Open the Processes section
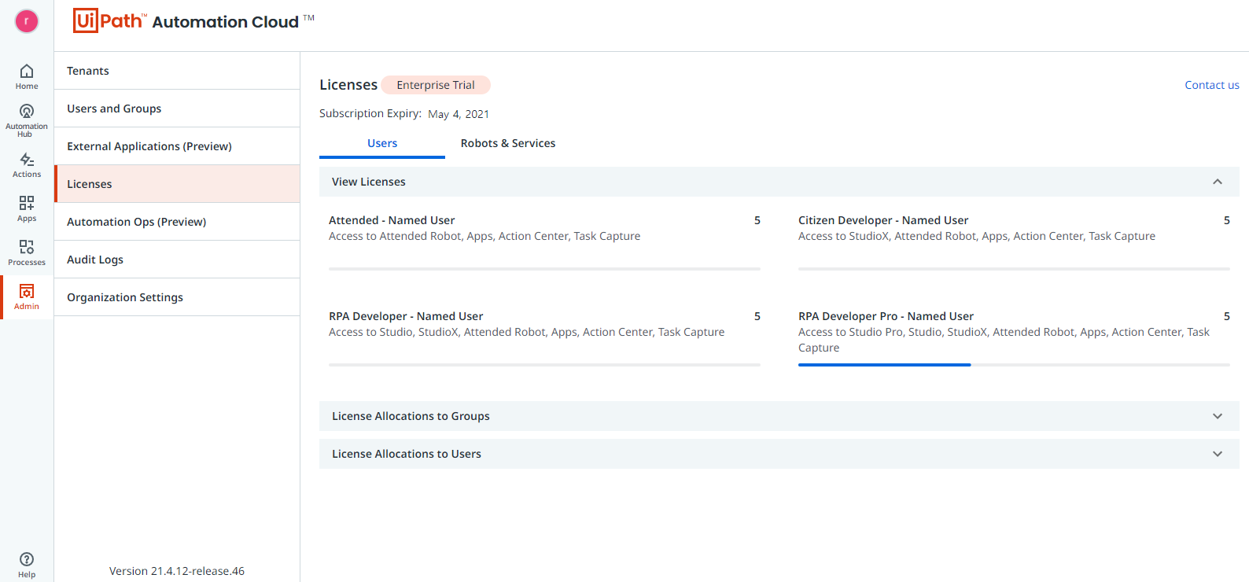The width and height of the screenshot is (1249, 582). (27, 253)
